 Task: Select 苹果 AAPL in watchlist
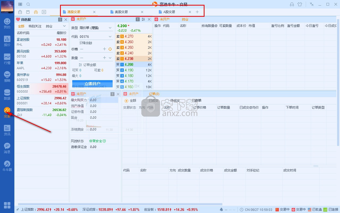click(x=42, y=65)
